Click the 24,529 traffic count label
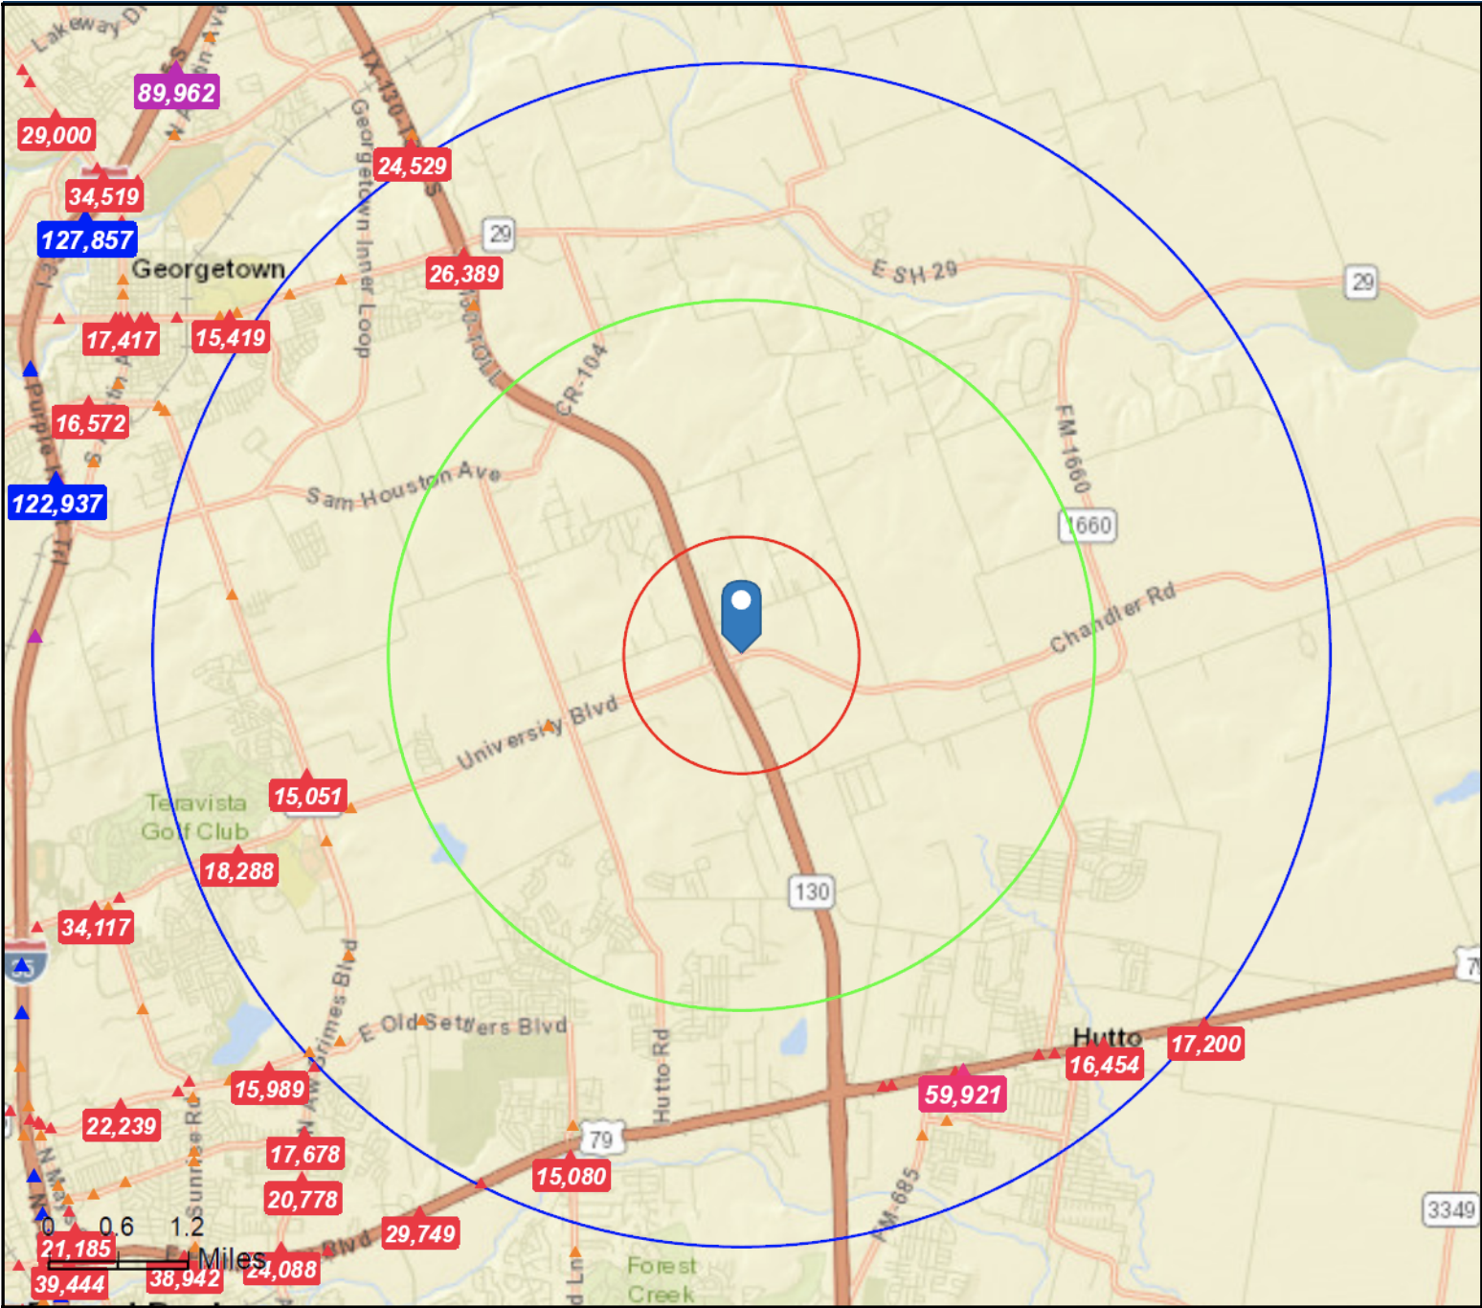 point(412,166)
